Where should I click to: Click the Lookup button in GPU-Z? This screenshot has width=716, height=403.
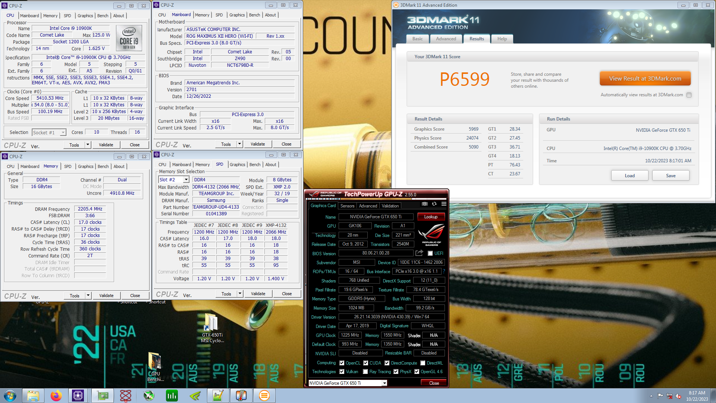pyautogui.click(x=431, y=217)
